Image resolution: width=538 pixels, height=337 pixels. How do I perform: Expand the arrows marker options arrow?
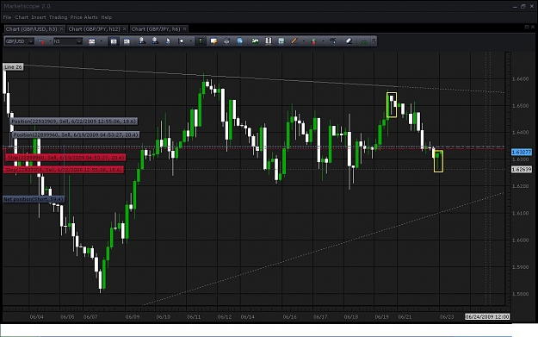(323, 41)
